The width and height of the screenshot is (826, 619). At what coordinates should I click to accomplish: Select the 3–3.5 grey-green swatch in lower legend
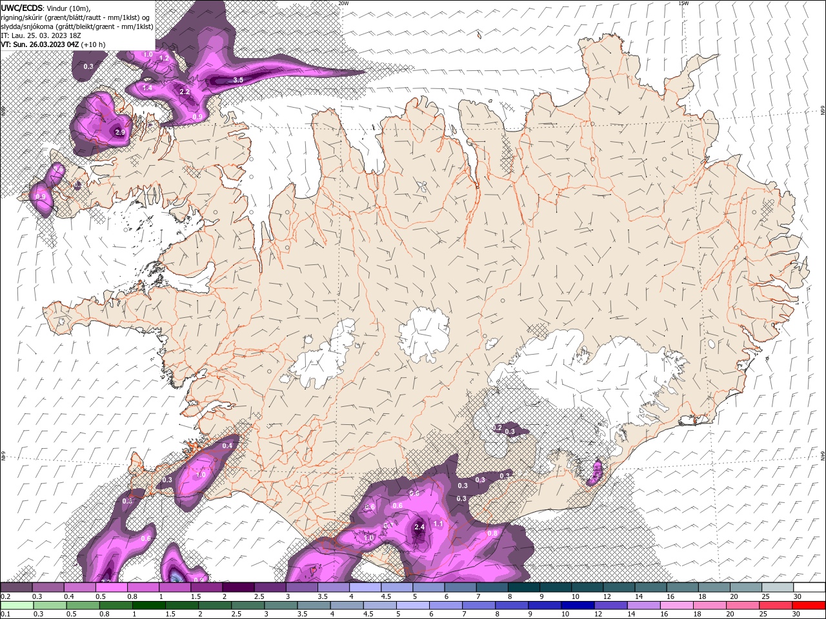tap(281, 605)
